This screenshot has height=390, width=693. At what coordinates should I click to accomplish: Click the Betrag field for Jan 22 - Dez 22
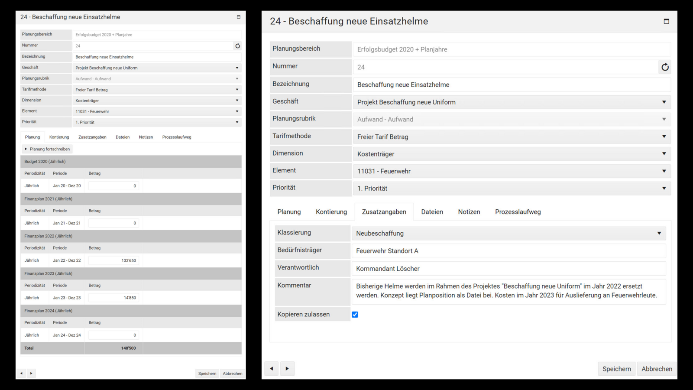pyautogui.click(x=113, y=260)
